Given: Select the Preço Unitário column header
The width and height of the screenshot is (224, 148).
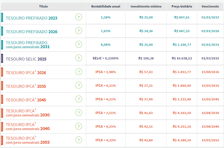Looking at the screenshot, I should (x=182, y=6).
